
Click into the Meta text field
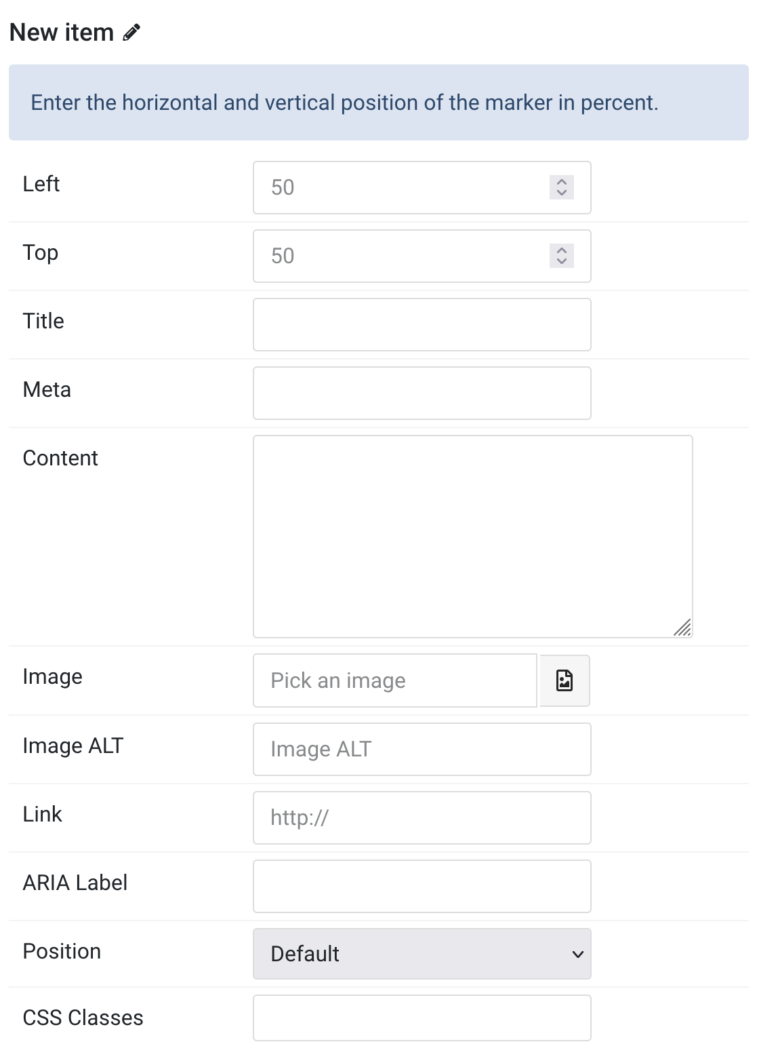[x=422, y=393]
